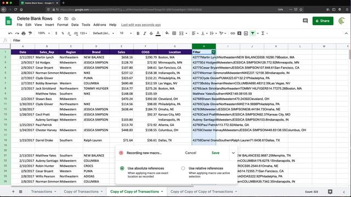This screenshot has width=351, height=197.
Task: Open the vertical align dropdown
Action: (204, 33)
